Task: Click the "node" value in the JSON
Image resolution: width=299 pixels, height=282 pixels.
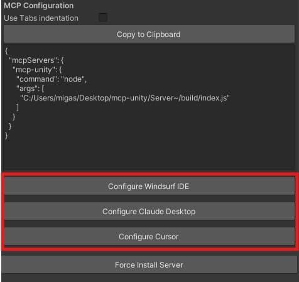Action: [73, 79]
